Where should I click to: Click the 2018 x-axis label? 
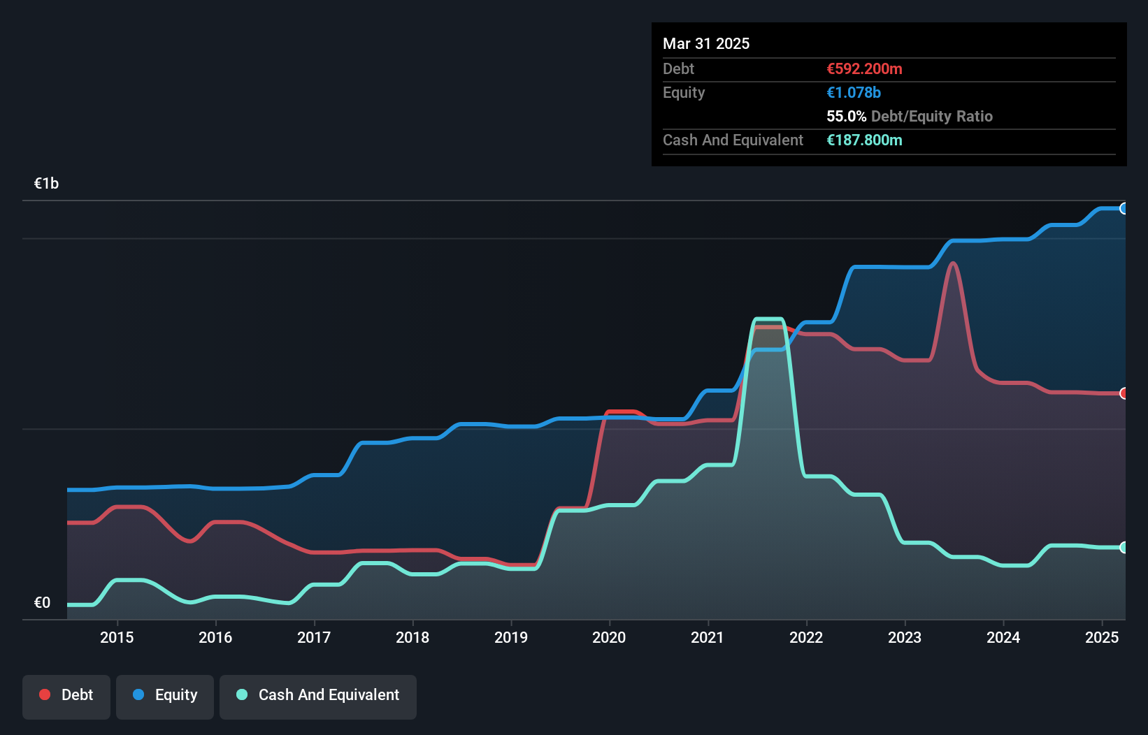click(x=412, y=637)
